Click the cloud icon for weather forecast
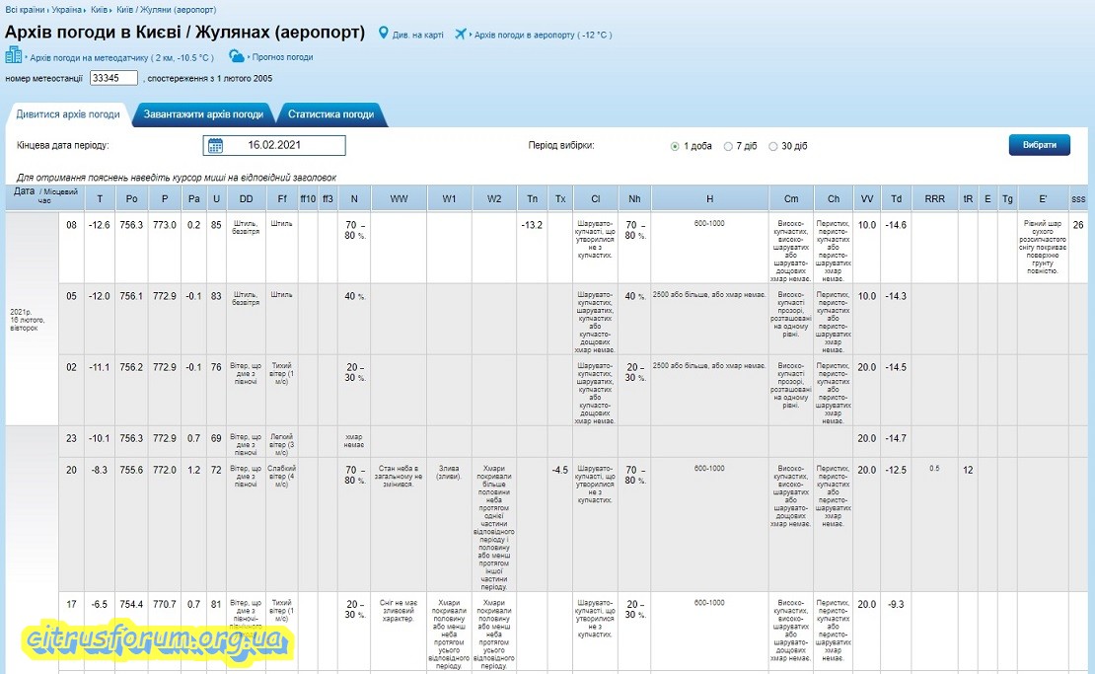Image resolution: width=1095 pixels, height=674 pixels. point(237,56)
